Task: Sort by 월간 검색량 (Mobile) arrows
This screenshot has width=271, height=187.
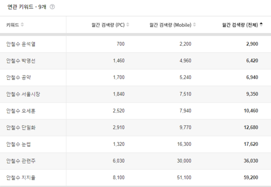Action: 194,25
